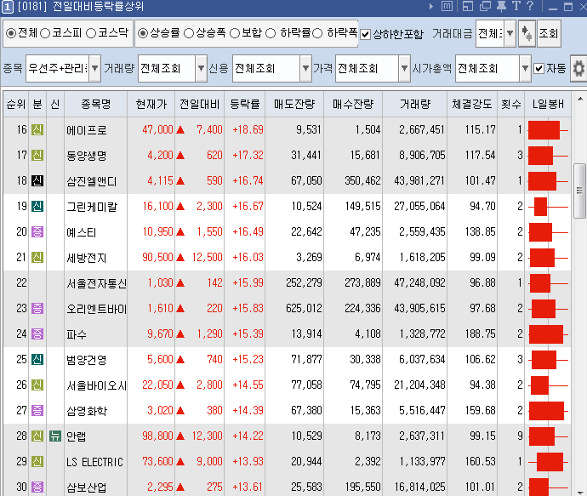Image resolution: width=587 pixels, height=496 pixels.
Task: Click the 오리엔트바이 change rate +15.83
Action: click(248, 309)
